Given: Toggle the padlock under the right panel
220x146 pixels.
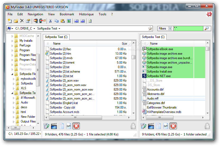Looking at the screenshot, I should point(207,126).
